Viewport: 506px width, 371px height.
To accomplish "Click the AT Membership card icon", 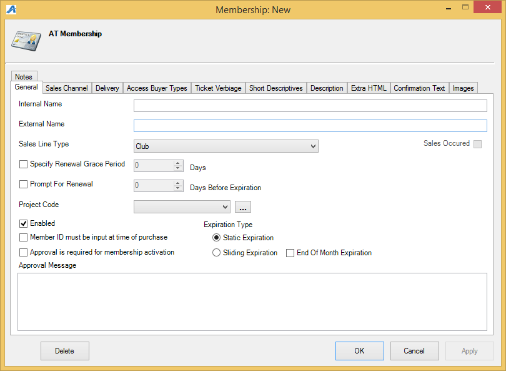I will coord(26,41).
